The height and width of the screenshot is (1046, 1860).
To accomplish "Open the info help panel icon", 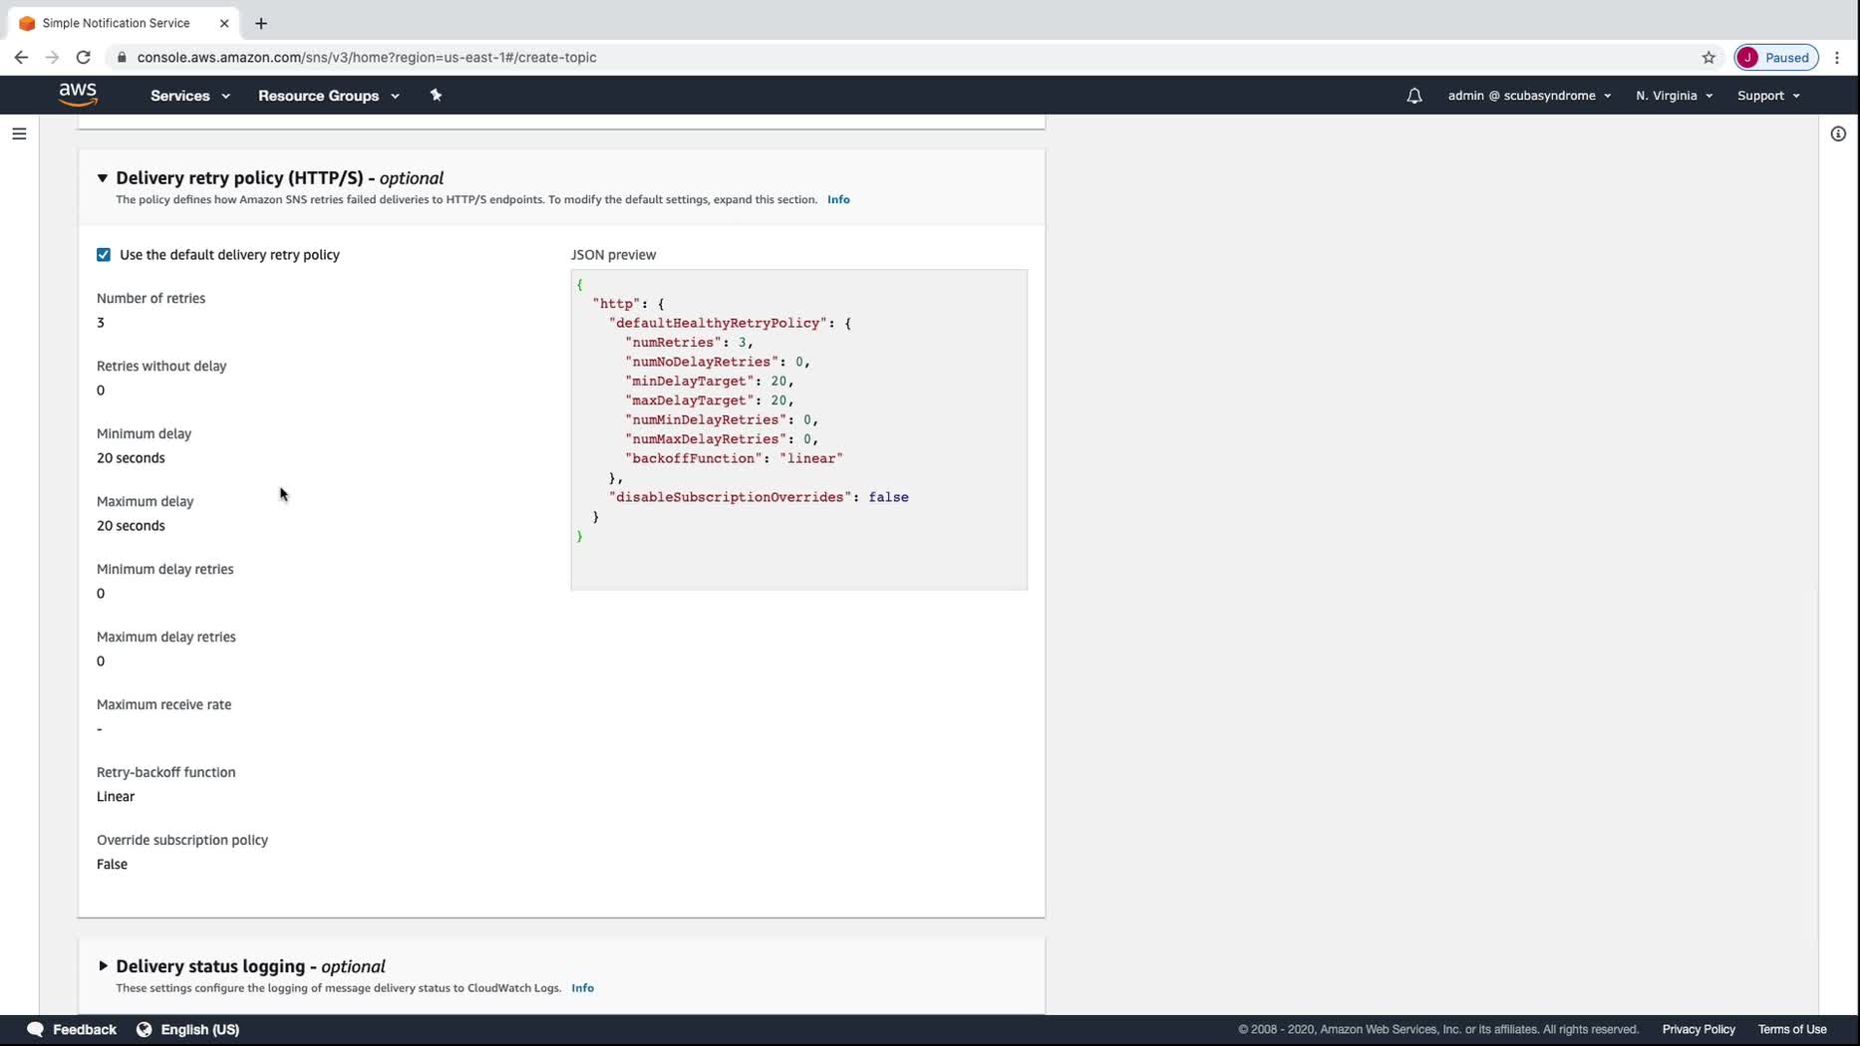I will [1838, 133].
